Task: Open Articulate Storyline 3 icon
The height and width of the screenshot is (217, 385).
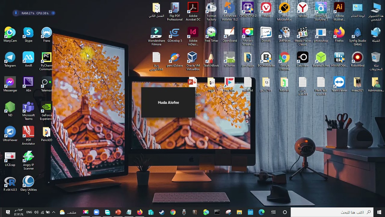Action: pos(321,11)
